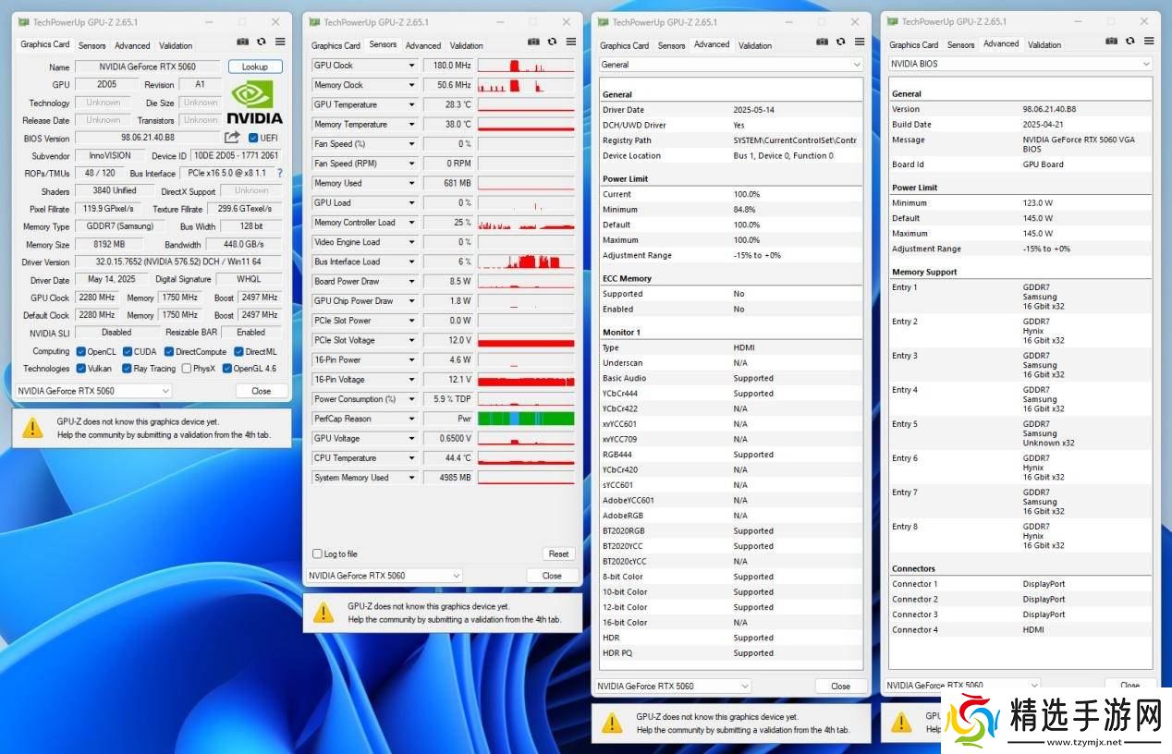Click the screenshot camera icon in Graphics Card window

point(242,42)
